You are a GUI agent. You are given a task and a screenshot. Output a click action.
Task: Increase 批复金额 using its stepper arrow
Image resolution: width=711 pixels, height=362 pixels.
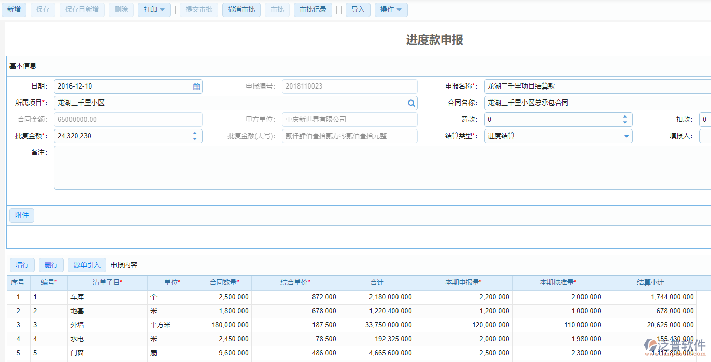194,133
